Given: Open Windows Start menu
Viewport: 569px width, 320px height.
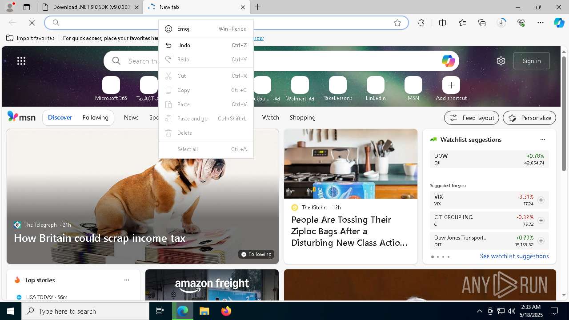Looking at the screenshot, I should 11,311.
